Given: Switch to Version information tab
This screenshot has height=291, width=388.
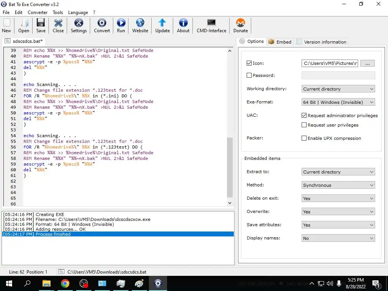Looking at the screenshot, I should [x=321, y=42].
